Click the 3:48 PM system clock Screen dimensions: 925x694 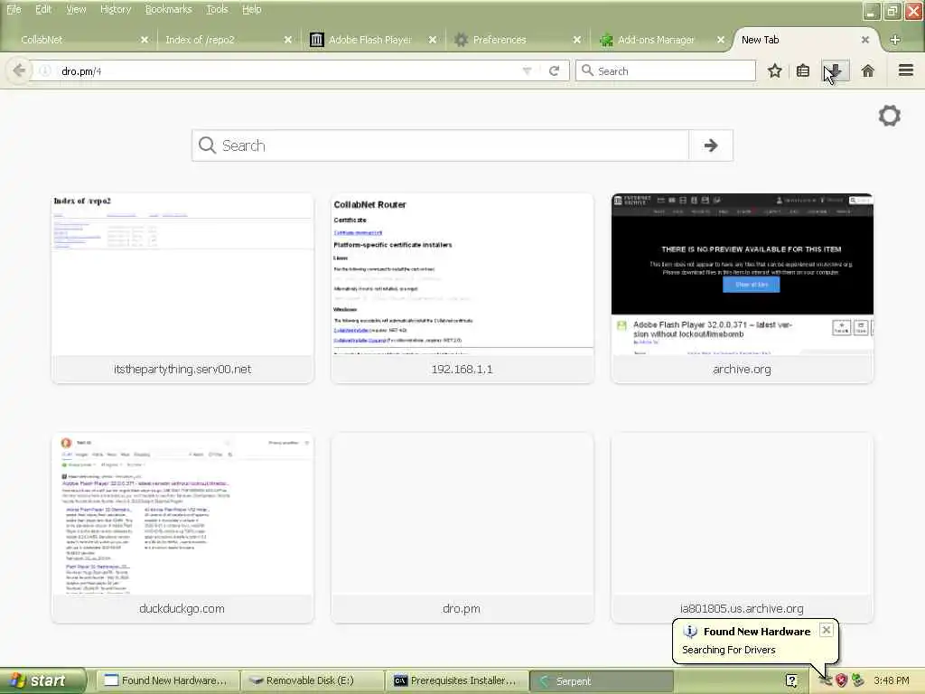[892, 680]
